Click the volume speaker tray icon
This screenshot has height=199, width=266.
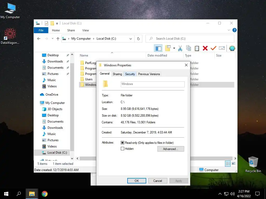tap(232, 194)
